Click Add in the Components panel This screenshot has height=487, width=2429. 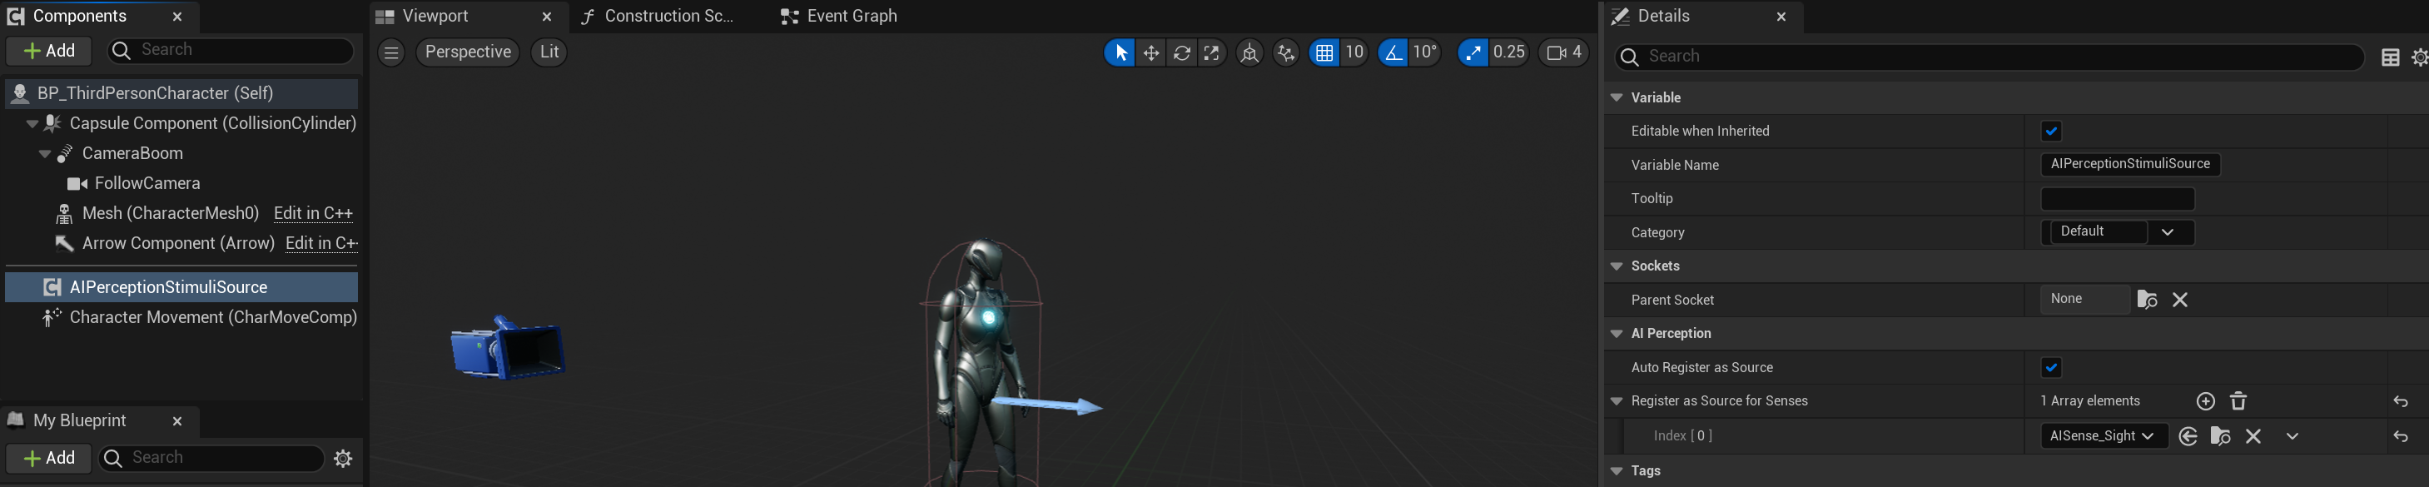pos(49,51)
